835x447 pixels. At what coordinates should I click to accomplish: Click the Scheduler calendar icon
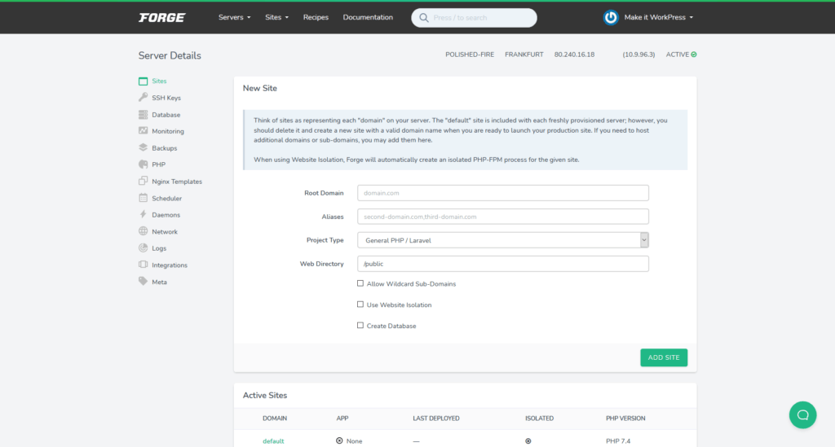coord(143,198)
